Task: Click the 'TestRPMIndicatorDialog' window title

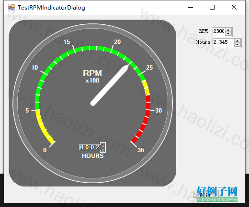Action: tap(51, 8)
